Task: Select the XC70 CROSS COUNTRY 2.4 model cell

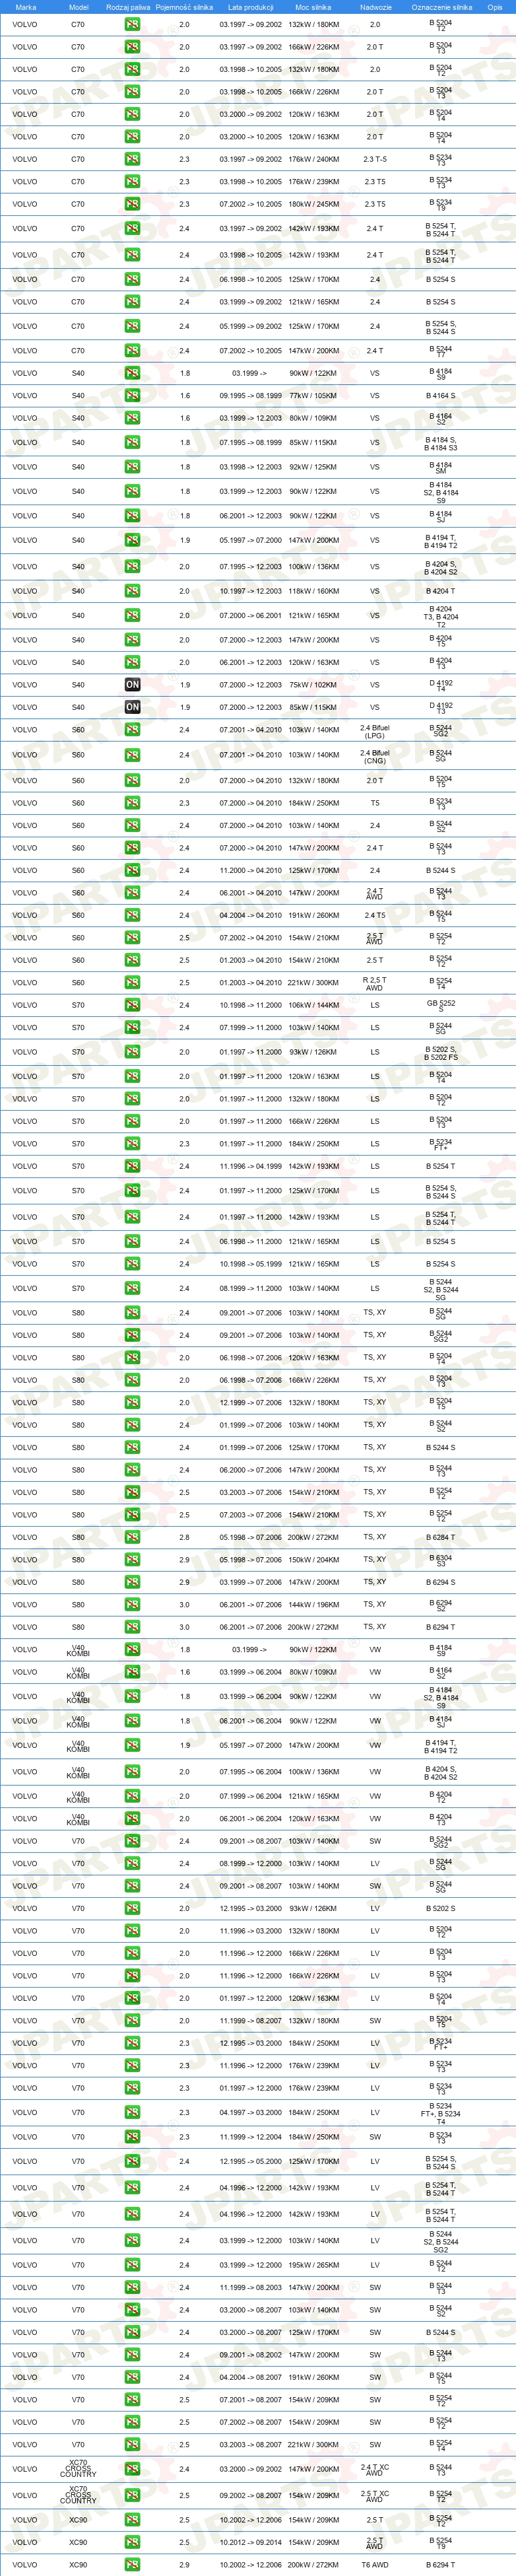Action: click(78, 2469)
